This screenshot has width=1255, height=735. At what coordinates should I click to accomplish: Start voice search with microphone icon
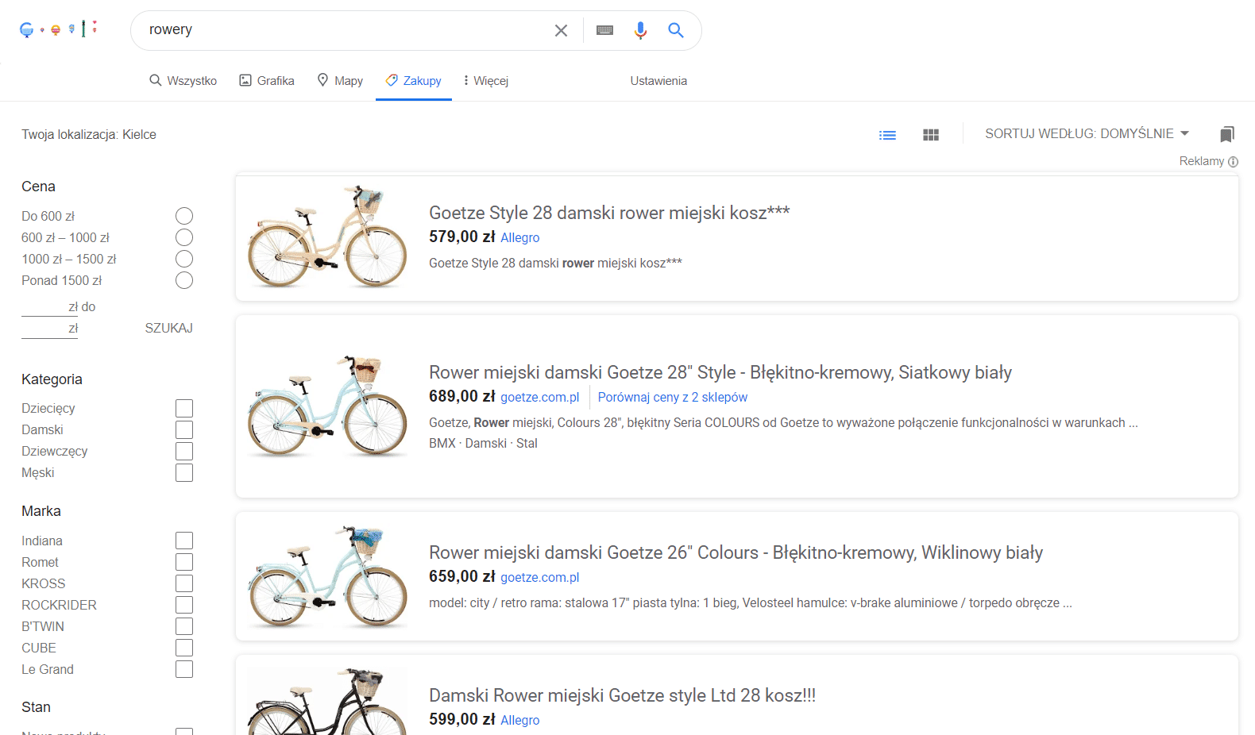[640, 30]
